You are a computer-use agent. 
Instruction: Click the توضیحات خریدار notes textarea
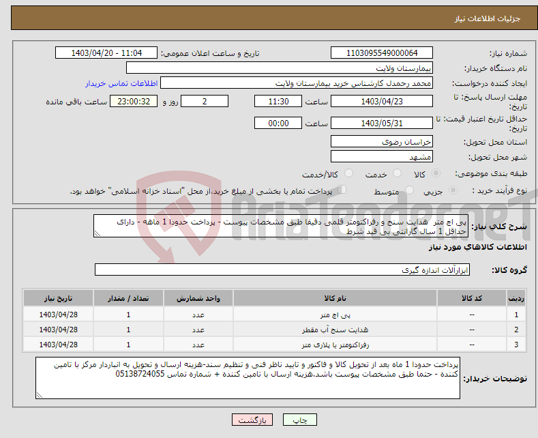(x=248, y=378)
